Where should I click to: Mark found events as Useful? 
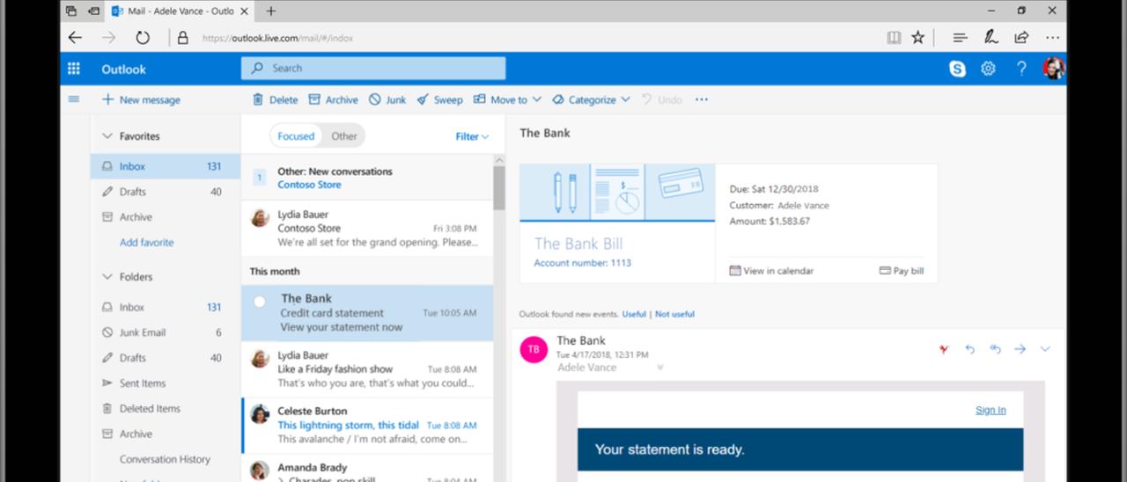tap(634, 314)
